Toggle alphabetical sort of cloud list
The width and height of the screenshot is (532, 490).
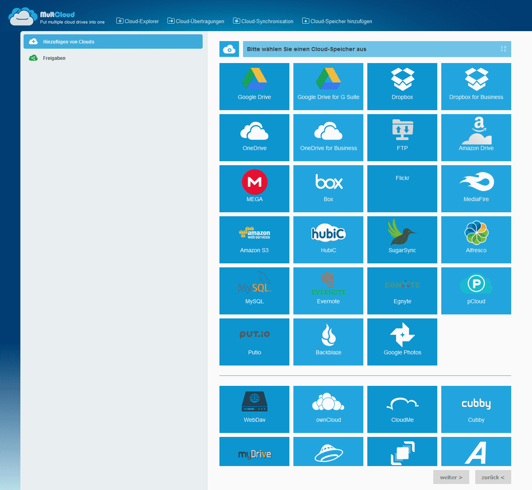pos(503,49)
